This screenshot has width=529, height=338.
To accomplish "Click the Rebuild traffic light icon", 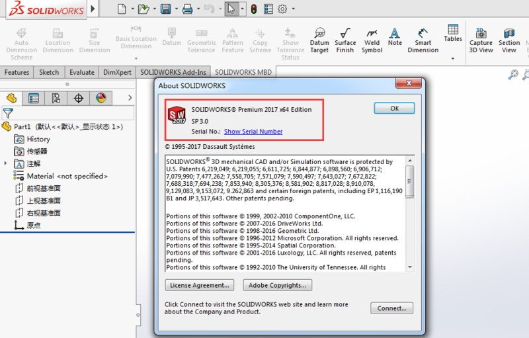I will [x=254, y=9].
